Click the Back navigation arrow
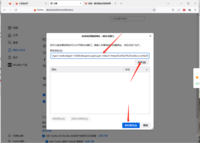This screenshot has height=143, width=200. [5, 10]
